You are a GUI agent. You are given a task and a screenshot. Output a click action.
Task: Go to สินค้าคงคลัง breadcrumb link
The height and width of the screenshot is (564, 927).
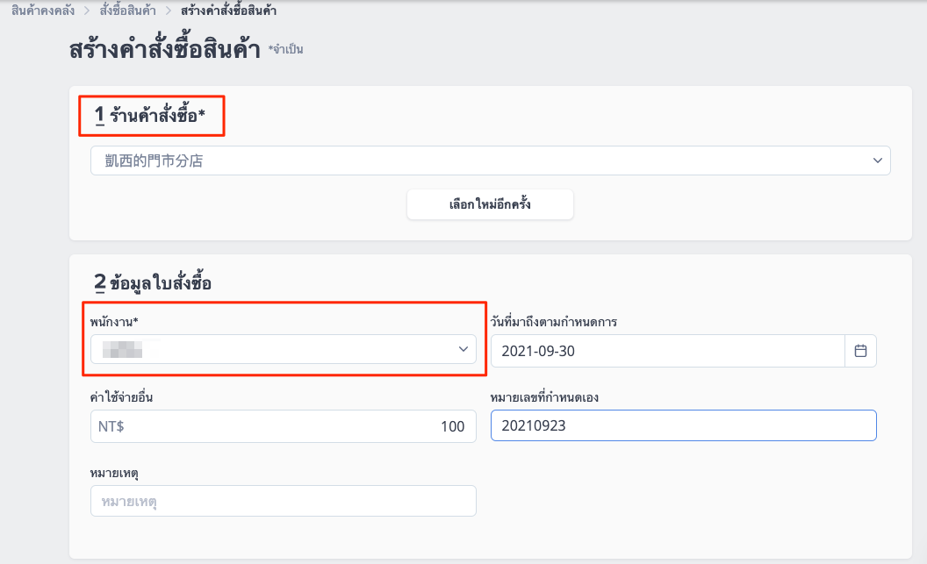pyautogui.click(x=43, y=10)
